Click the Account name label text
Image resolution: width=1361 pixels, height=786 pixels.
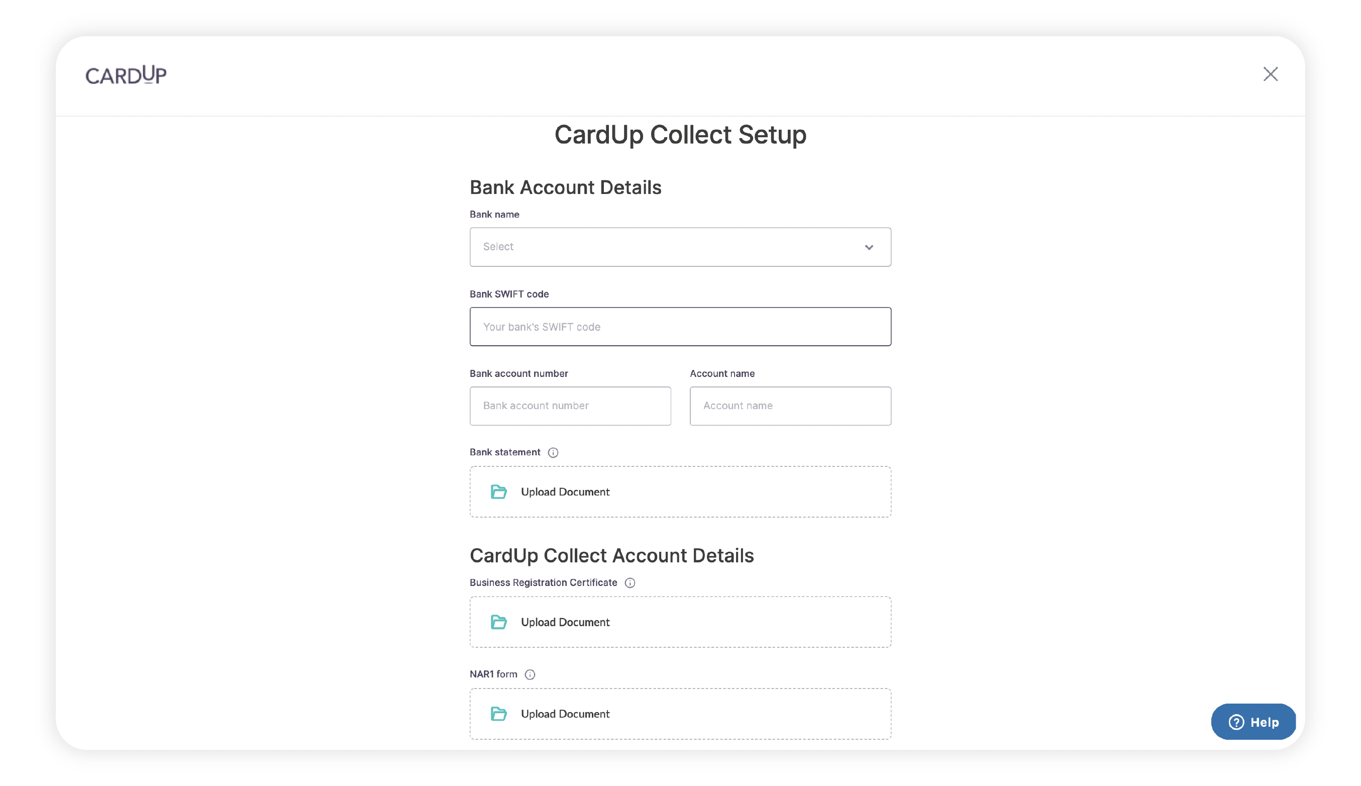pyautogui.click(x=721, y=373)
